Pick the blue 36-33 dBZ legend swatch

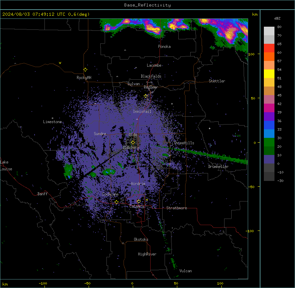(x=269, y=125)
